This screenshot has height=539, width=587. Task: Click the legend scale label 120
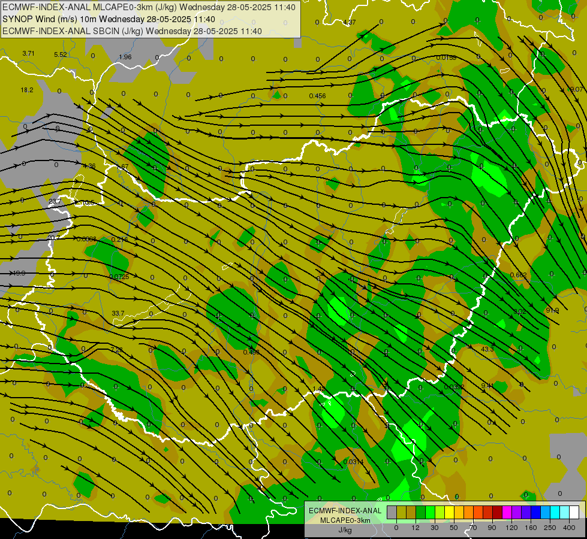(x=512, y=528)
